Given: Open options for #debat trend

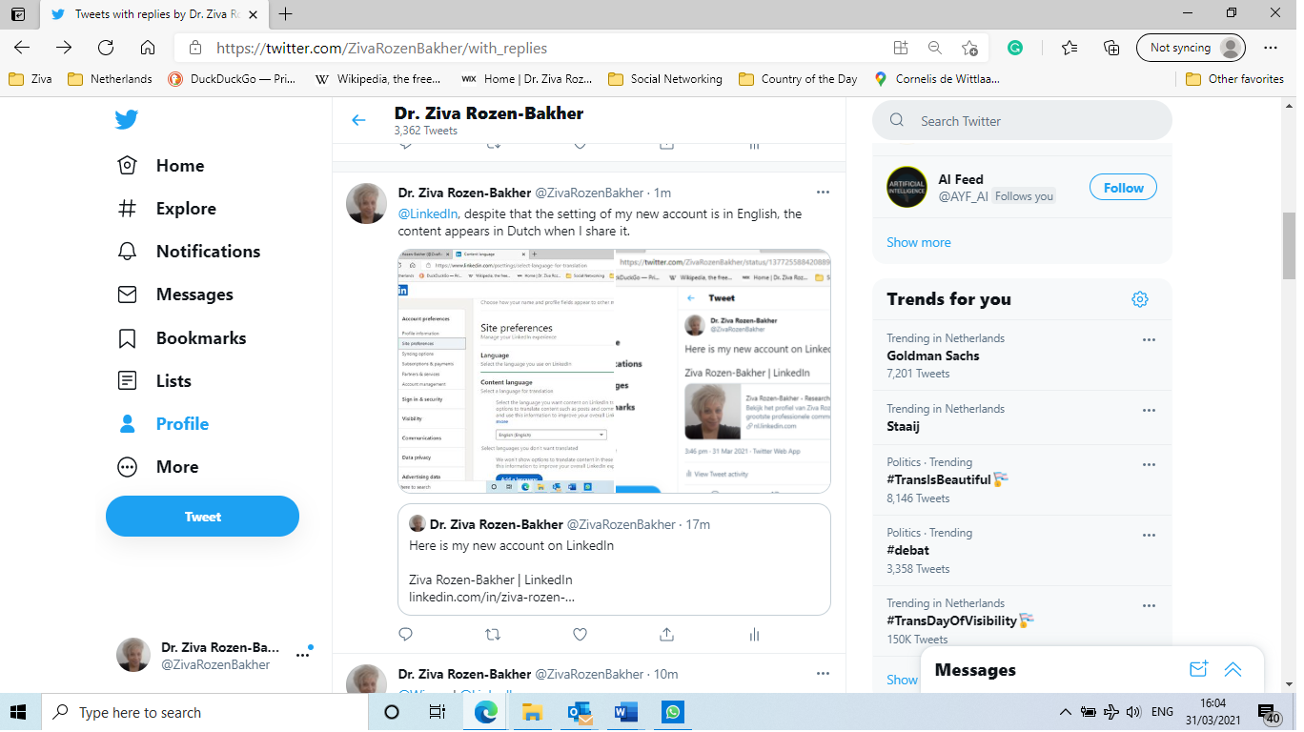Looking at the screenshot, I should click(x=1149, y=535).
